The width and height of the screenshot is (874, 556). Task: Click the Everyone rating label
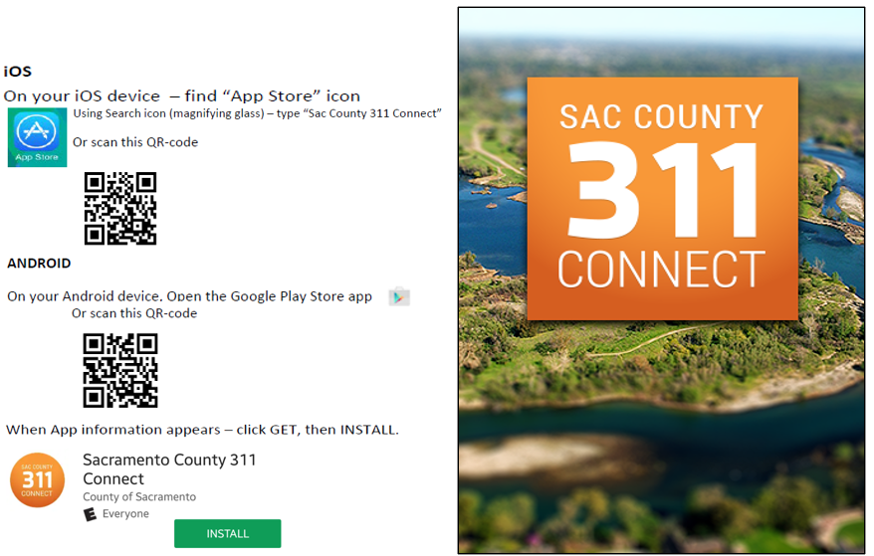click(125, 513)
